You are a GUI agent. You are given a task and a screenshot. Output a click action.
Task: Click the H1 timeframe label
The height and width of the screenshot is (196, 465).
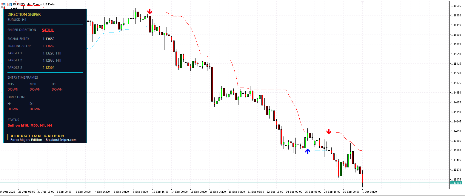[54, 84]
